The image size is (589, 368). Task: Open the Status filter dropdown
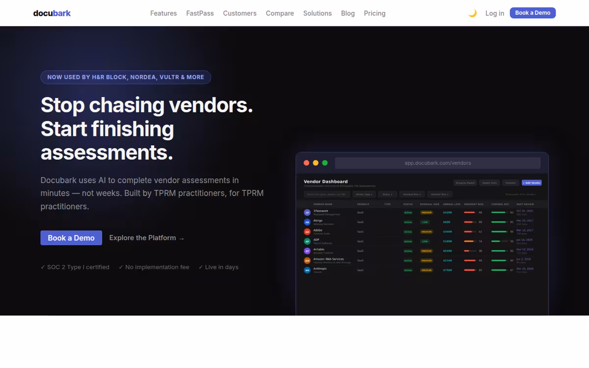click(x=388, y=194)
